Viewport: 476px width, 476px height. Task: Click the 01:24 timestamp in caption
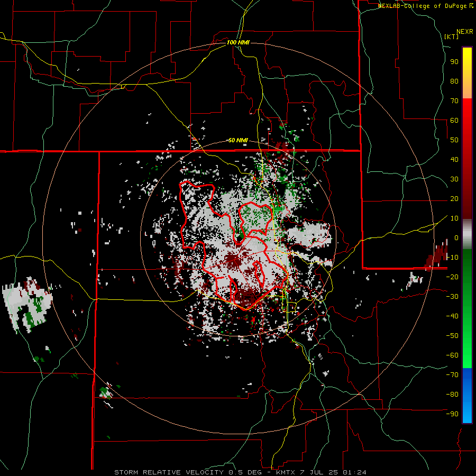tap(354, 472)
